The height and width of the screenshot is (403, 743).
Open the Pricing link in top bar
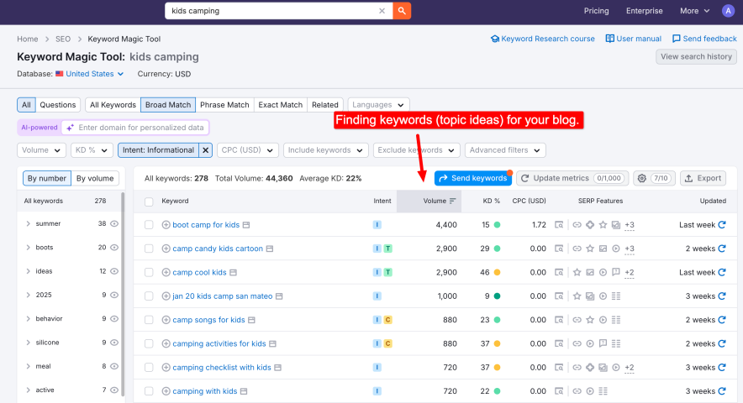596,11
